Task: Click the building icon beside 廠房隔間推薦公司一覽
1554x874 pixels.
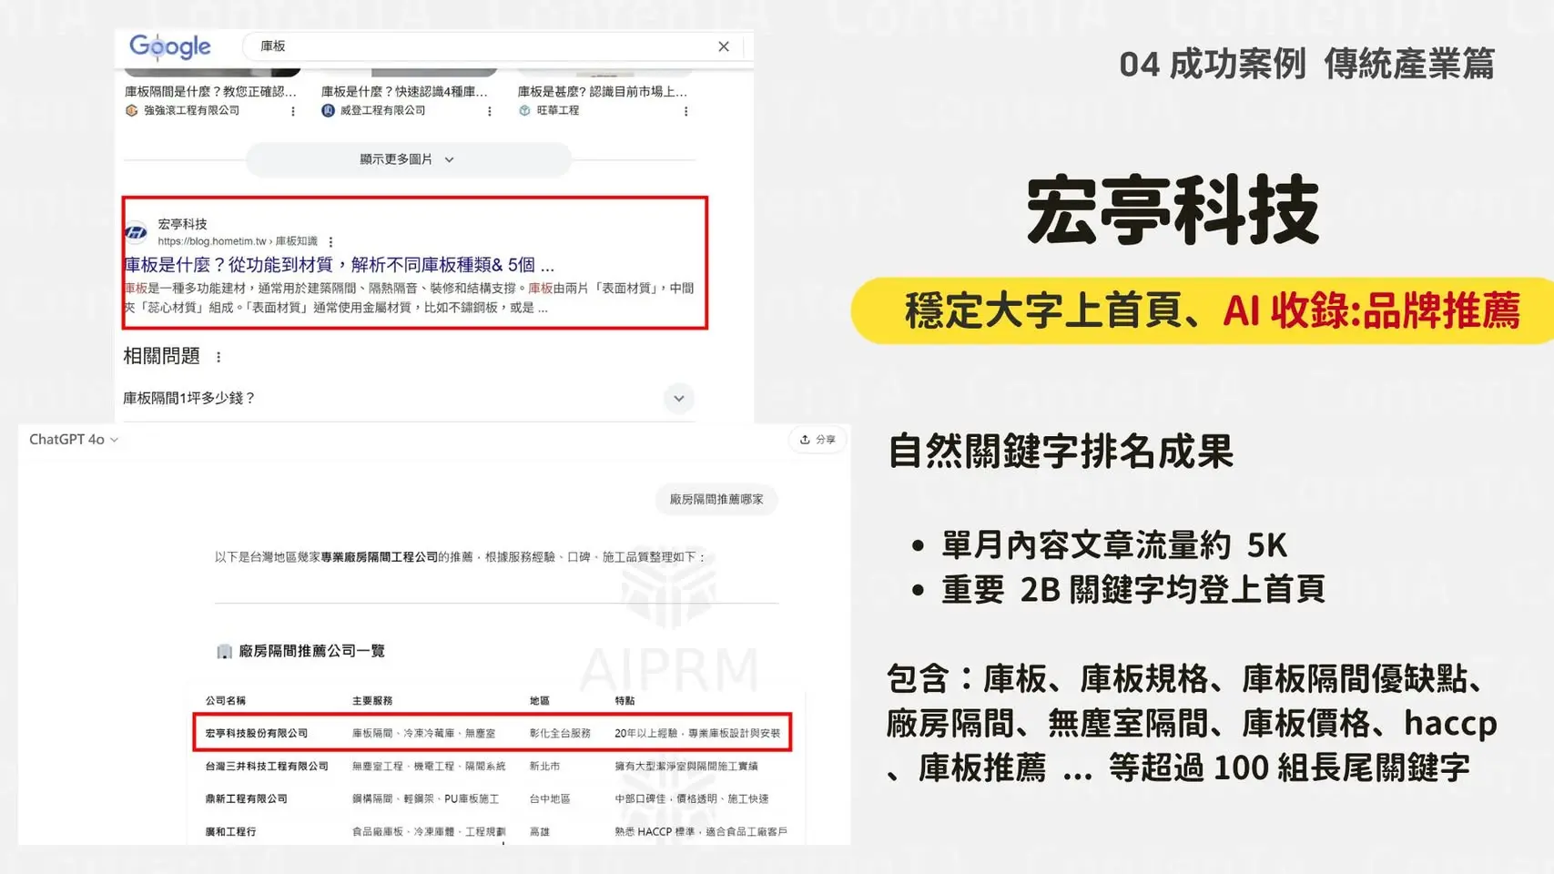Action: (x=224, y=651)
